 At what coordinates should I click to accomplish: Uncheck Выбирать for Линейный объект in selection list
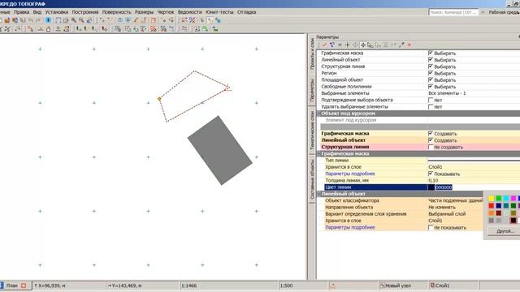coord(431,59)
